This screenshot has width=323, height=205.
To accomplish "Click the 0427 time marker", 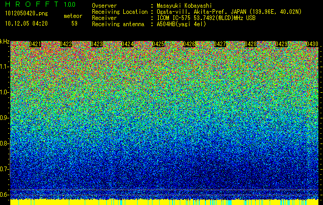I will 220,44.
